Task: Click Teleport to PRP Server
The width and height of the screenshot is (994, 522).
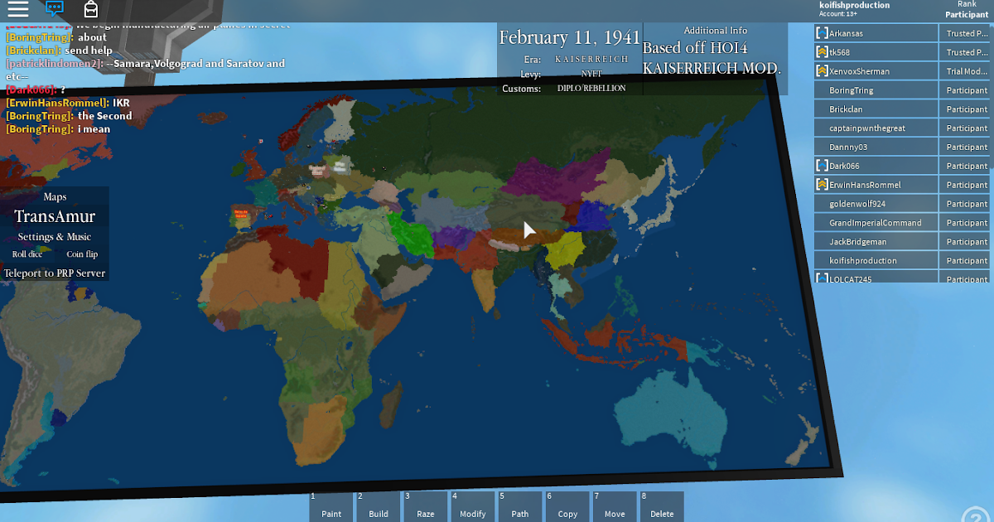Action: coord(55,273)
